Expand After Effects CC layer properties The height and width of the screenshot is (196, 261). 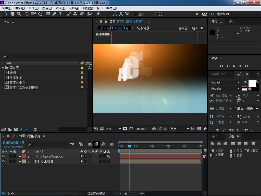(20, 156)
